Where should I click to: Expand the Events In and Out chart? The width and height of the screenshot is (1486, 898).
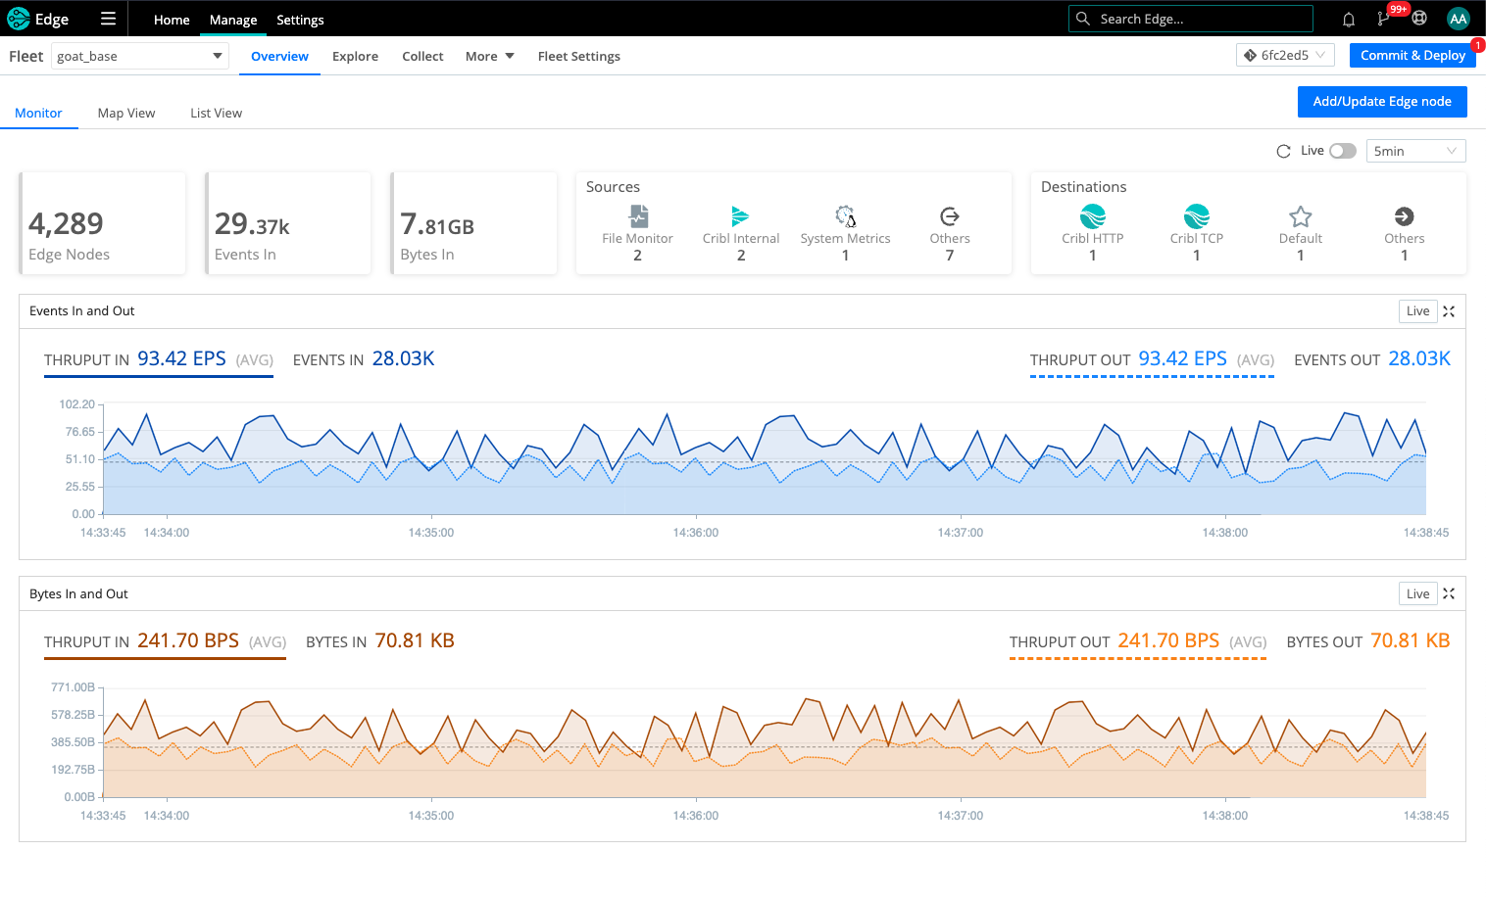coord(1449,311)
